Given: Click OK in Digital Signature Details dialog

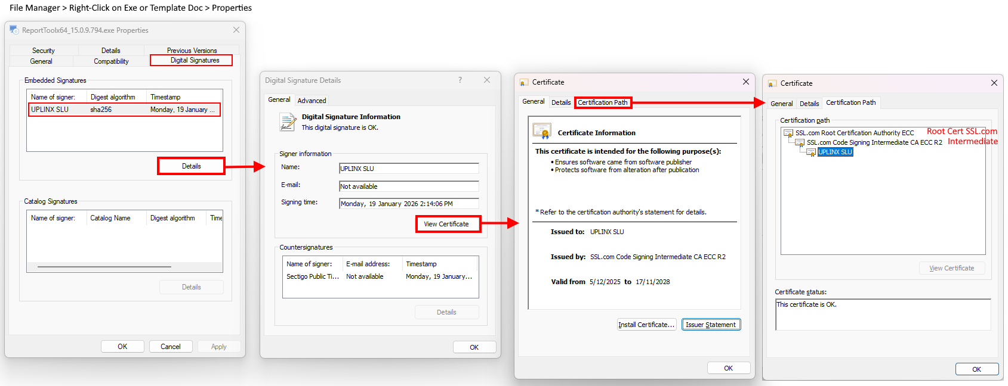Looking at the screenshot, I should pyautogui.click(x=474, y=347).
